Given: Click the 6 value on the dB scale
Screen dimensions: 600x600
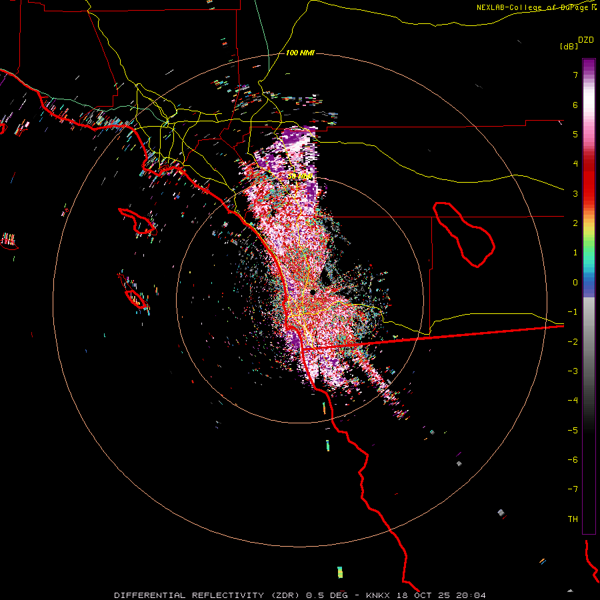Looking at the screenshot, I should click(x=575, y=105).
